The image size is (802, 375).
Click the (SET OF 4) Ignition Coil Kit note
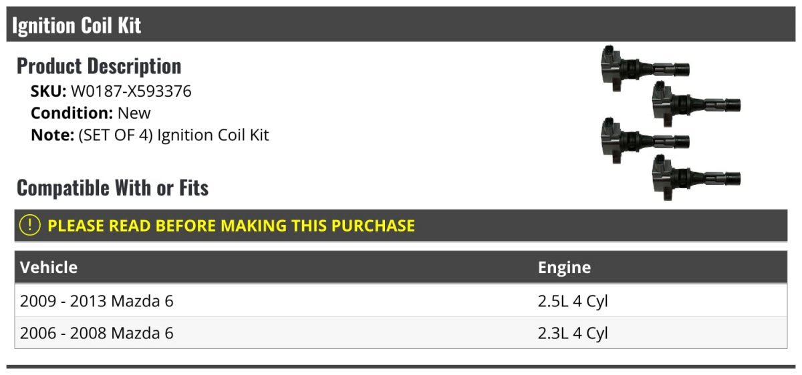click(x=174, y=135)
